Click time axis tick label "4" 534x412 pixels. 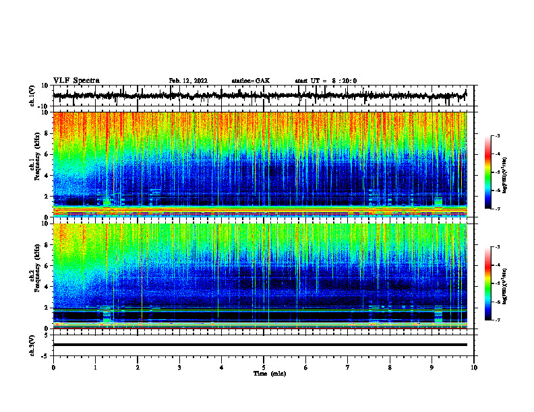pyautogui.click(x=222, y=368)
